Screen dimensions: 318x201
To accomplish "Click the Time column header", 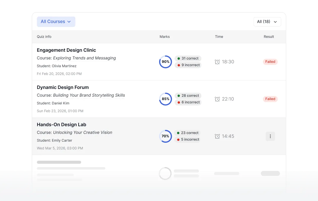I will (x=219, y=37).
